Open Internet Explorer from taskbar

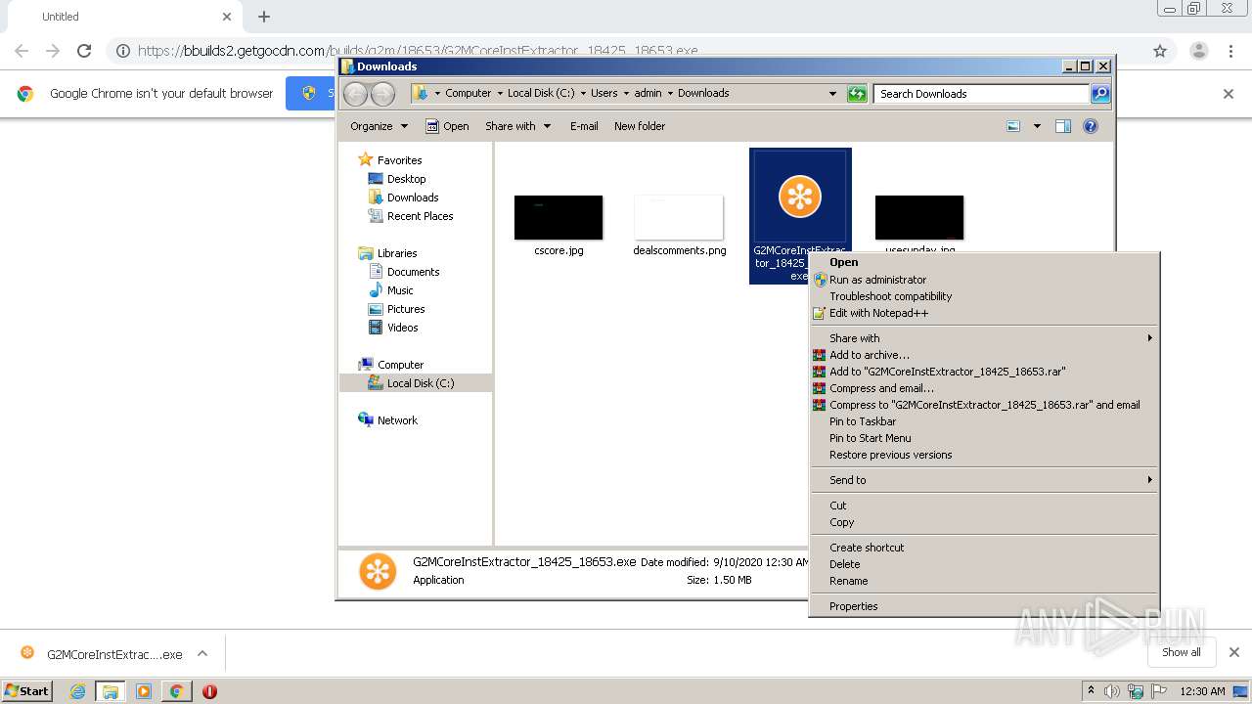tap(77, 691)
